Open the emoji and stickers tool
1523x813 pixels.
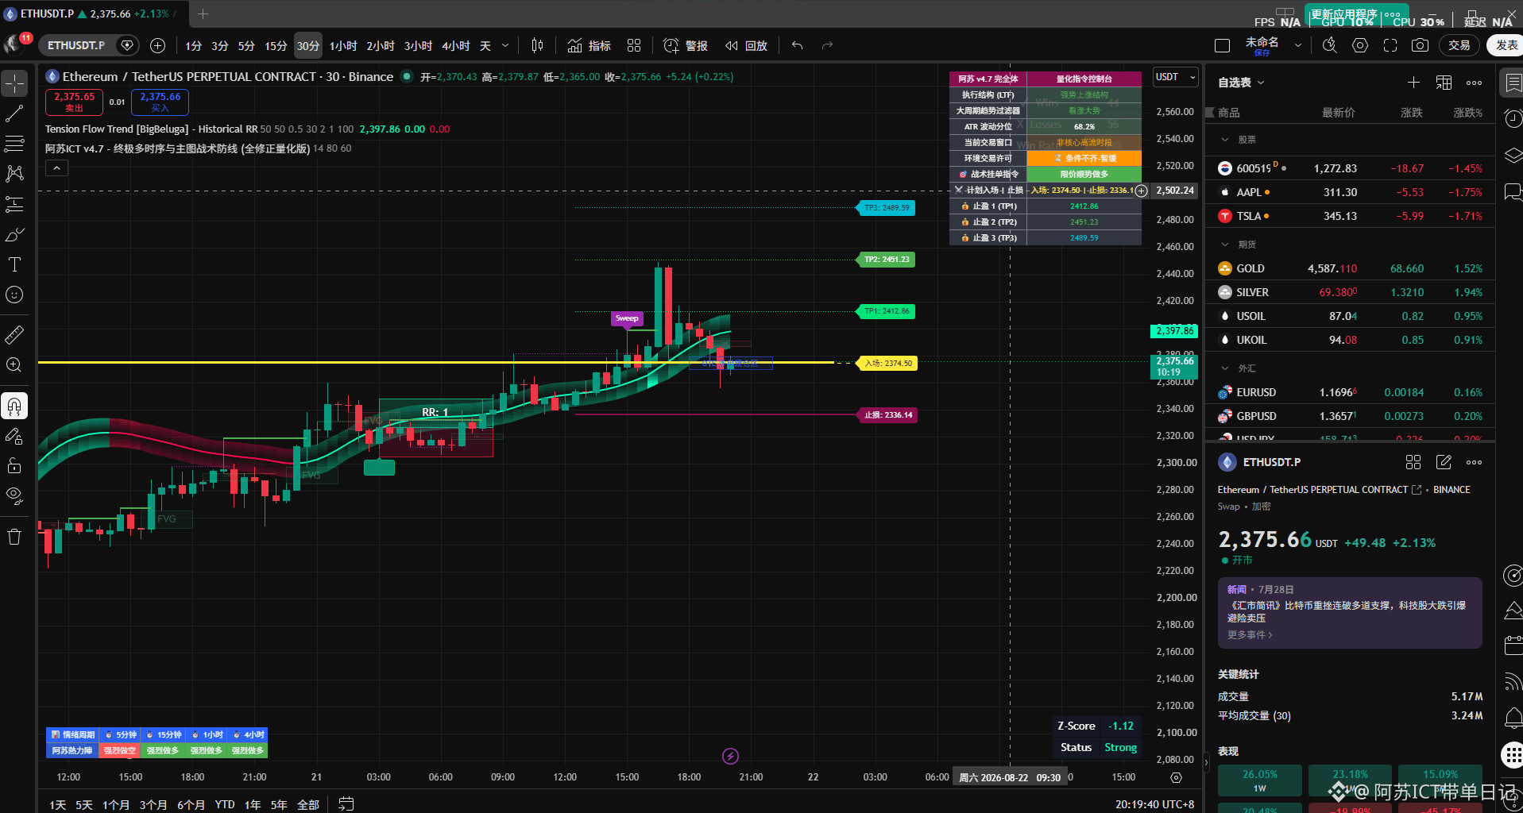(14, 295)
